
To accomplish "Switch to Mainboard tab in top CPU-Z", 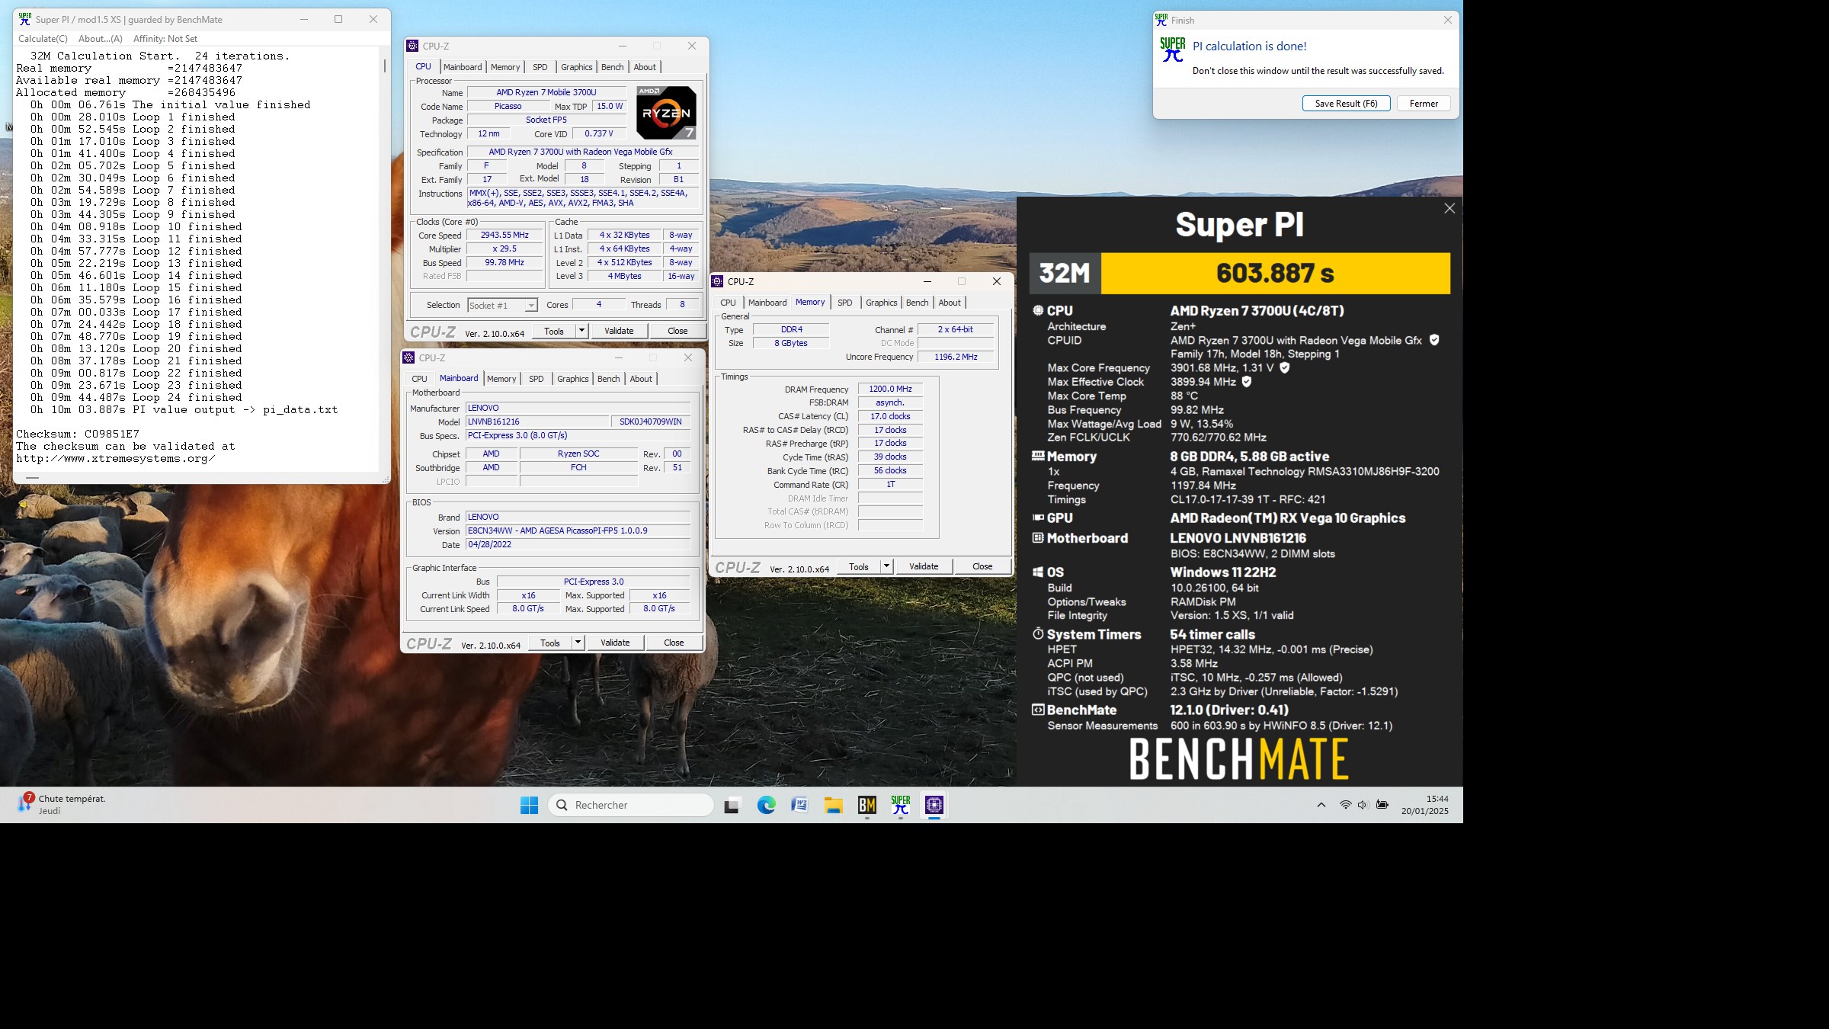I will [x=463, y=67].
